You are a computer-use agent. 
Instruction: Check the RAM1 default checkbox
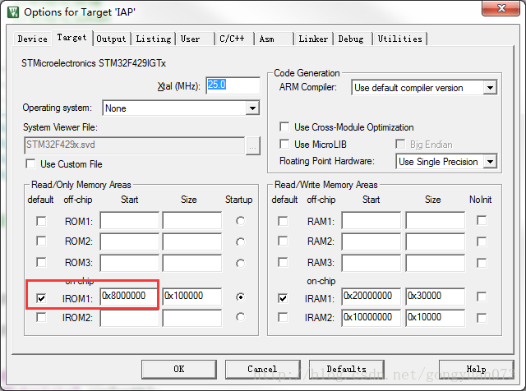pos(283,221)
